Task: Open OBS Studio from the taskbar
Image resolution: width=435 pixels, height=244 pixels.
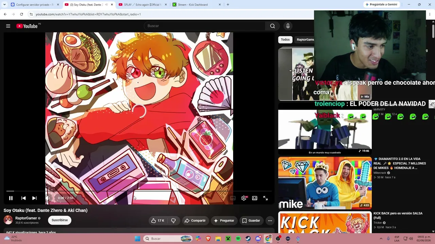Action: click(278, 239)
